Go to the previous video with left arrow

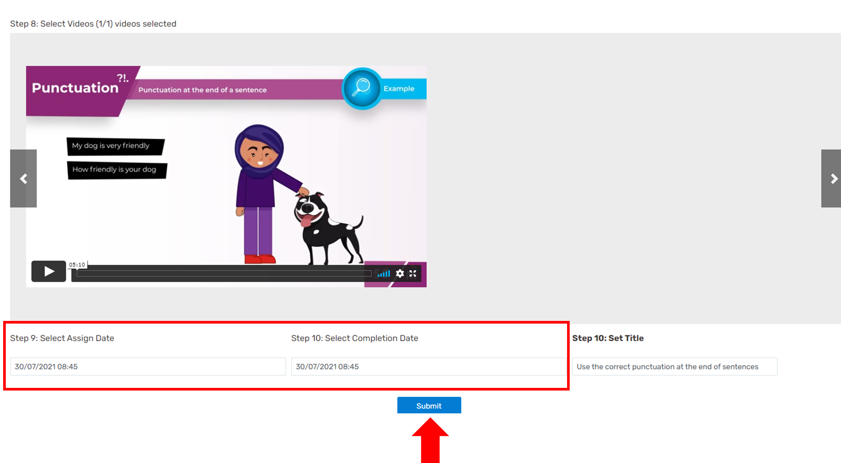pos(23,178)
